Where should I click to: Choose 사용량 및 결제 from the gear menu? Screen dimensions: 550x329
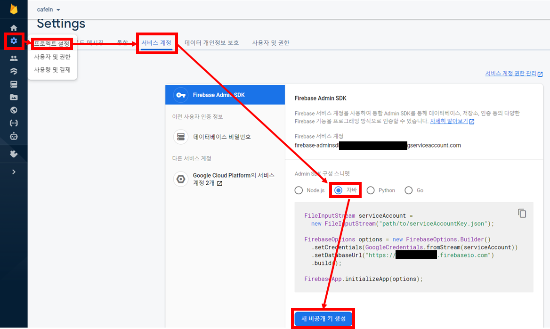click(52, 70)
